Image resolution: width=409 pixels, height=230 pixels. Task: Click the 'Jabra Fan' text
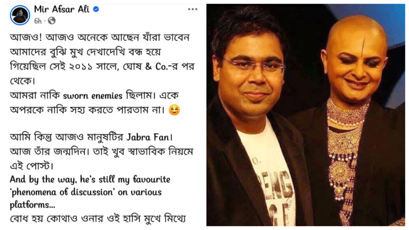(x=148, y=137)
